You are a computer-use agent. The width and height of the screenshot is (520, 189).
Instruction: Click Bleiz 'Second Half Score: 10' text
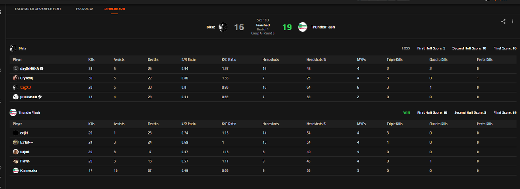[x=470, y=48]
